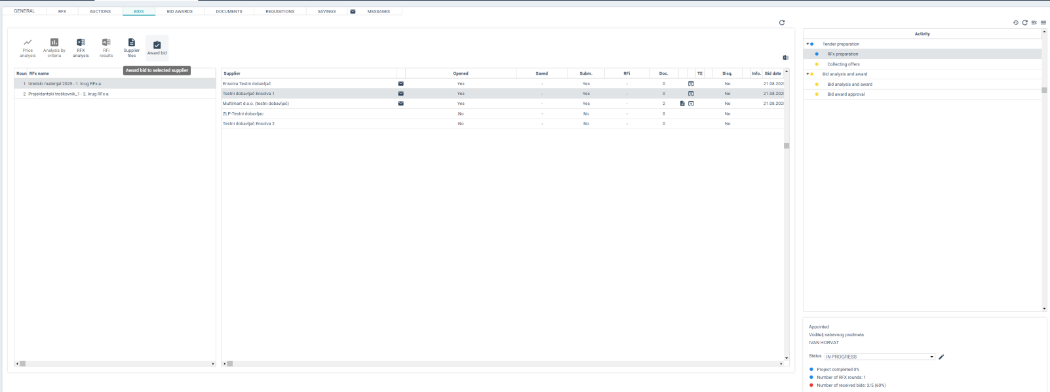
Task: Switch to the BID AWARDS tab
Action: 180,11
